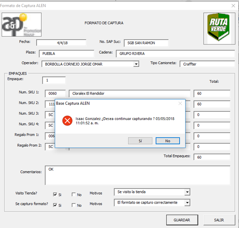The image size is (239, 228).
Task: Check the No checkbox for Visito Tienda
Action: pos(74,195)
